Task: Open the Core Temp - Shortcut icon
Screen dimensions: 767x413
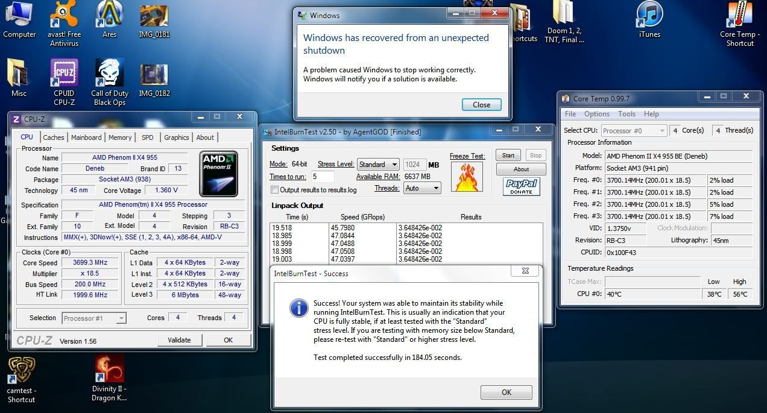Action: point(740,24)
